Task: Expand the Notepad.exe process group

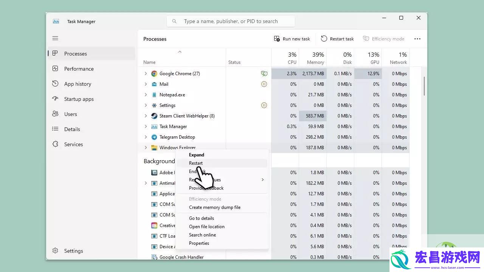Action: pyautogui.click(x=146, y=95)
